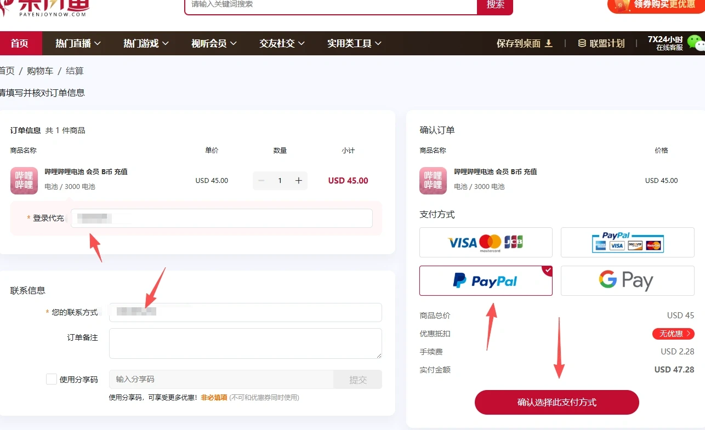Go to 首页 in navigation bar
The width and height of the screenshot is (705, 430).
(x=20, y=43)
